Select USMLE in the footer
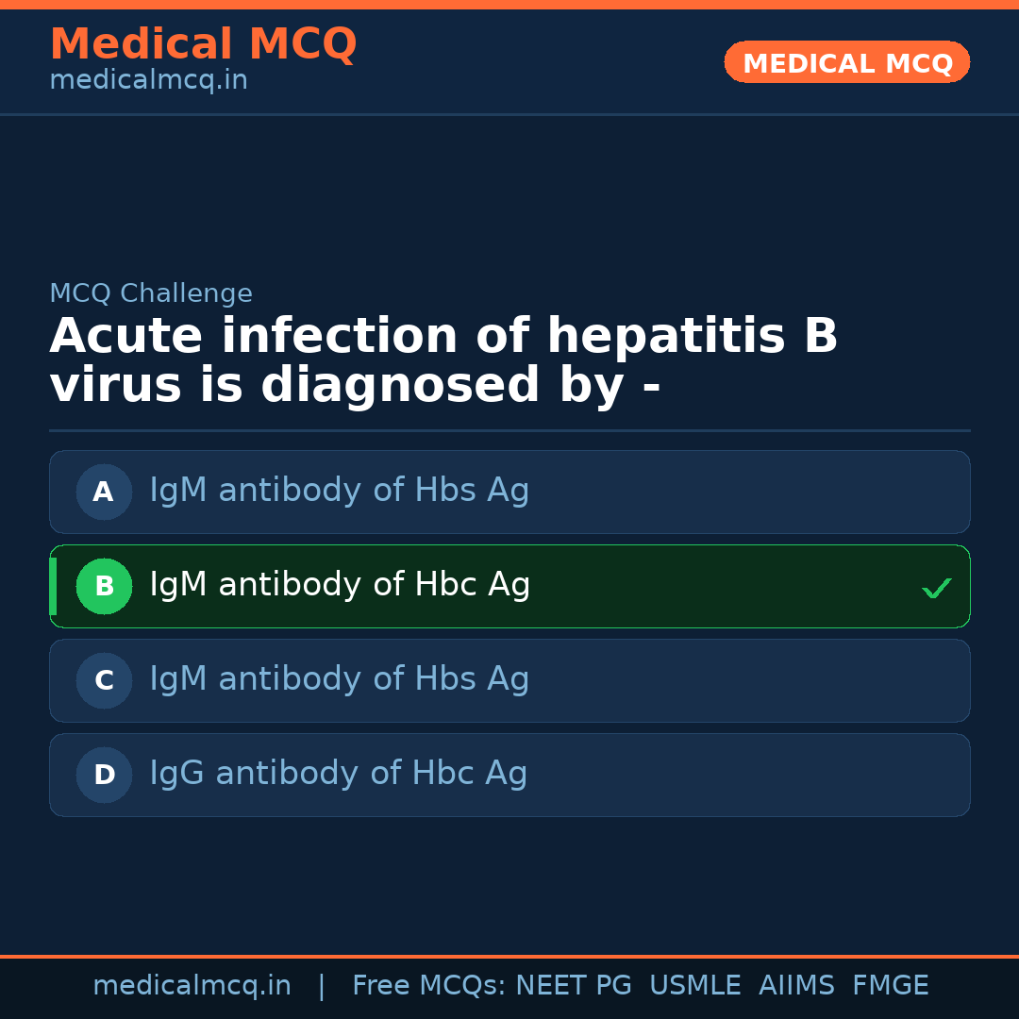1019x1019 pixels. (x=694, y=986)
